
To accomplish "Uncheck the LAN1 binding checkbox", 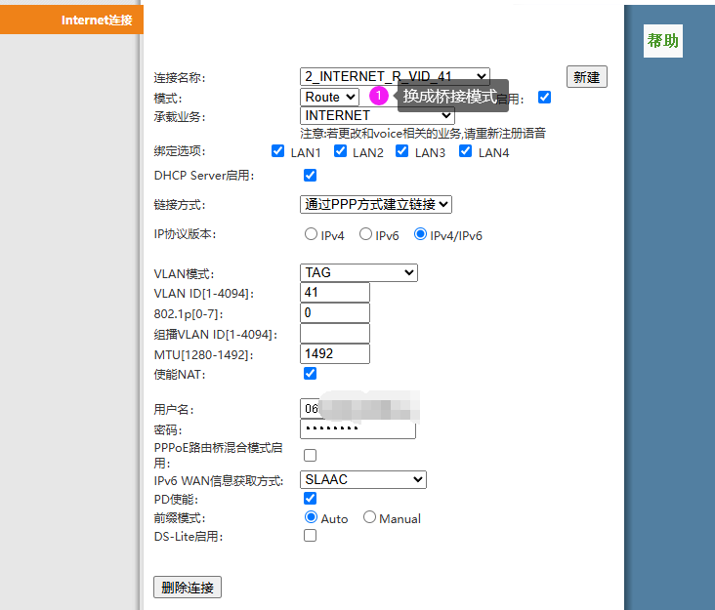I will pyautogui.click(x=278, y=151).
